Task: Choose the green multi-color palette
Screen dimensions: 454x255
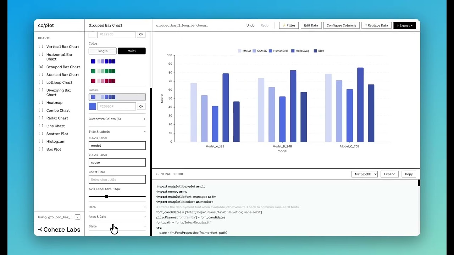Action: click(103, 71)
